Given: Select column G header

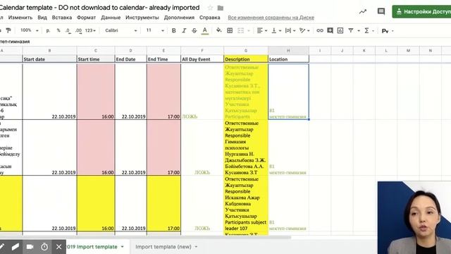Looking at the screenshot, I should (246, 50).
